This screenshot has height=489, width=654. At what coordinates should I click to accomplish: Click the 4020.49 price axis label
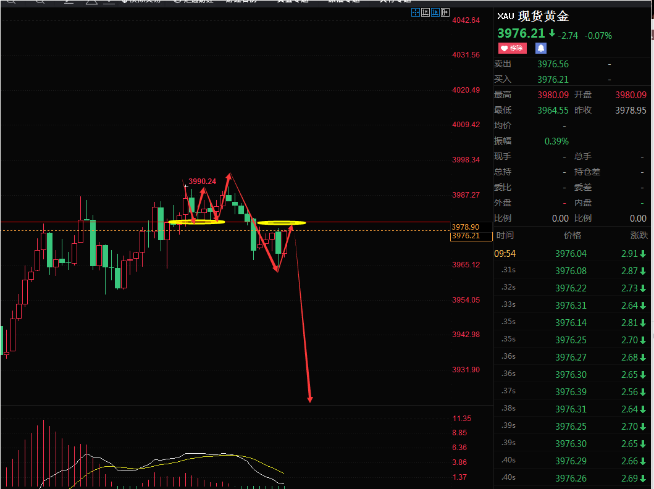tap(466, 90)
